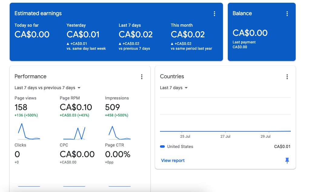The image size is (309, 192).
Task: Click the Page RPM sparkline chart
Action: point(74,133)
